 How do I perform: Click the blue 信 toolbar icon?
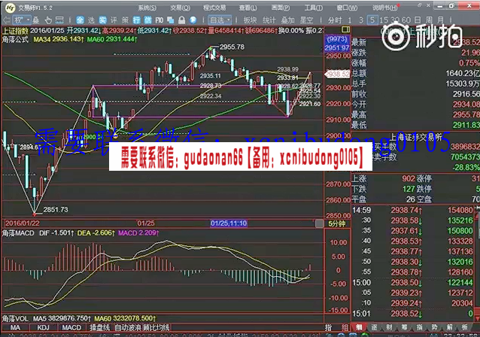pyautogui.click(x=148, y=20)
